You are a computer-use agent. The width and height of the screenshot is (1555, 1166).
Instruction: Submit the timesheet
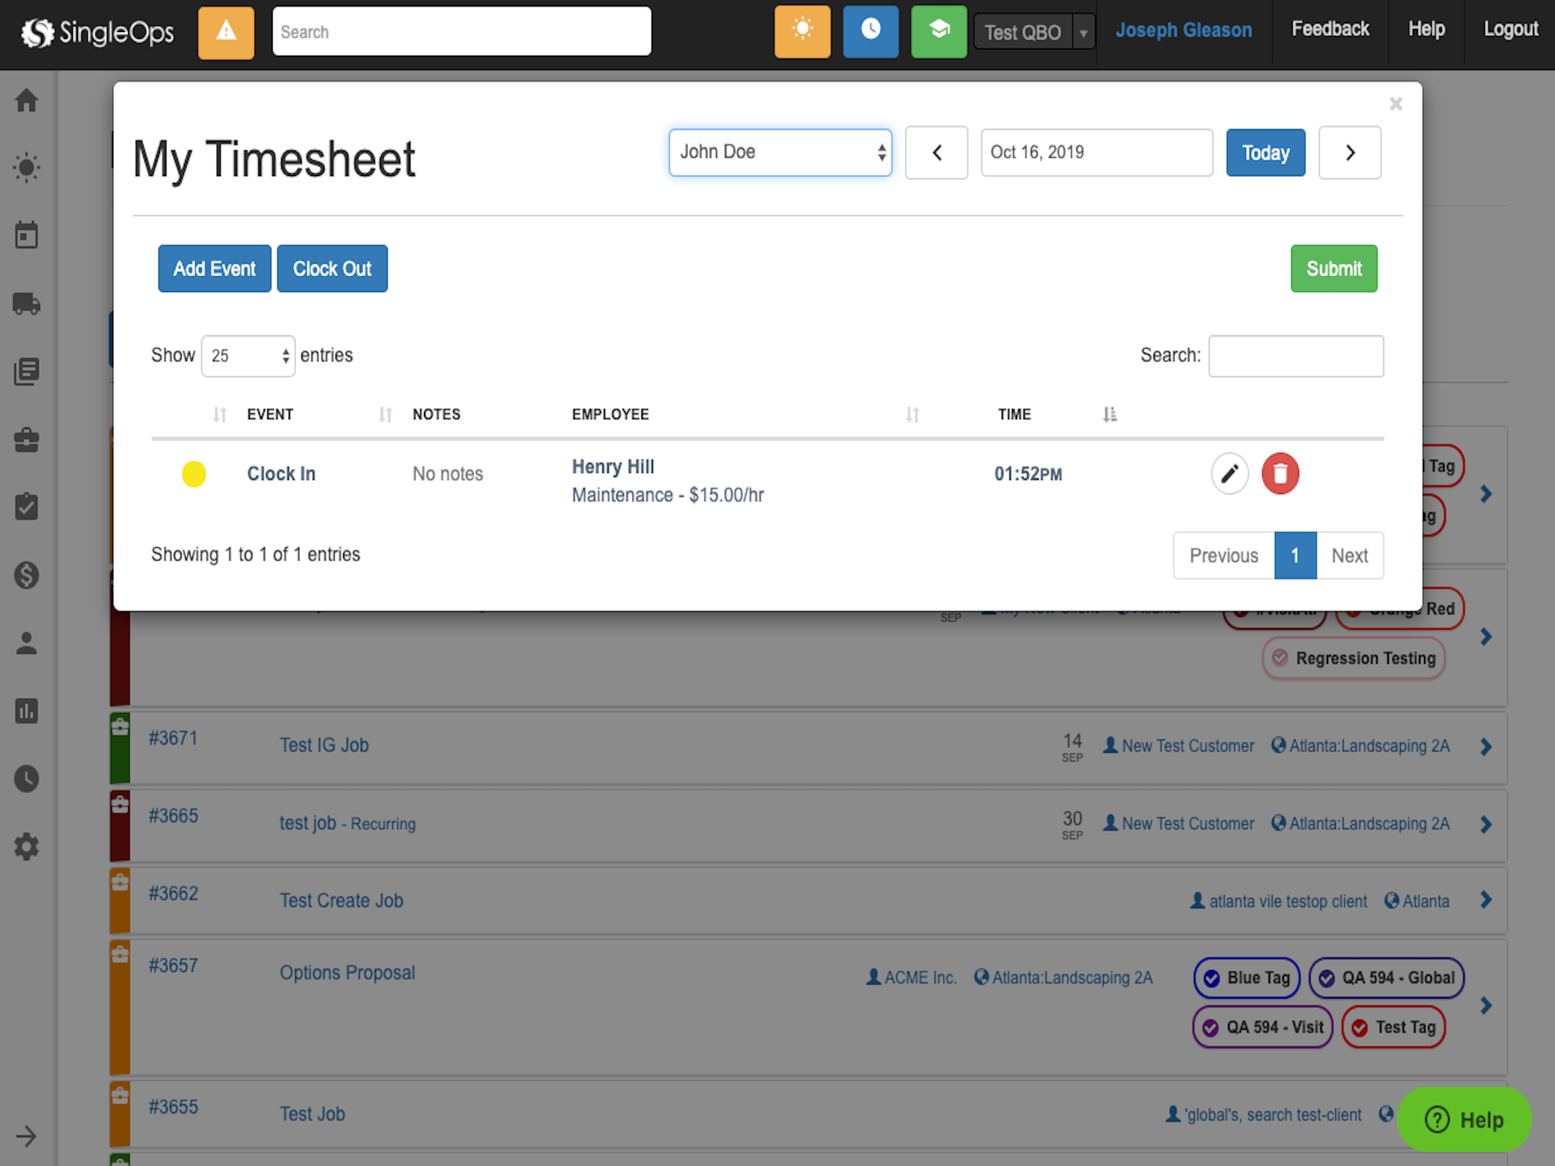[x=1334, y=269]
